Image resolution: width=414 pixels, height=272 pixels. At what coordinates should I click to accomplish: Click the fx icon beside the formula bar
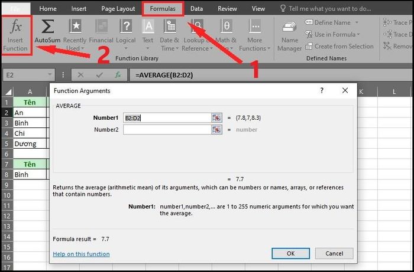coord(118,75)
